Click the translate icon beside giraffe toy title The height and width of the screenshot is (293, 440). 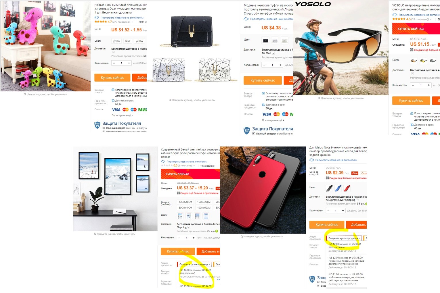[97, 18]
